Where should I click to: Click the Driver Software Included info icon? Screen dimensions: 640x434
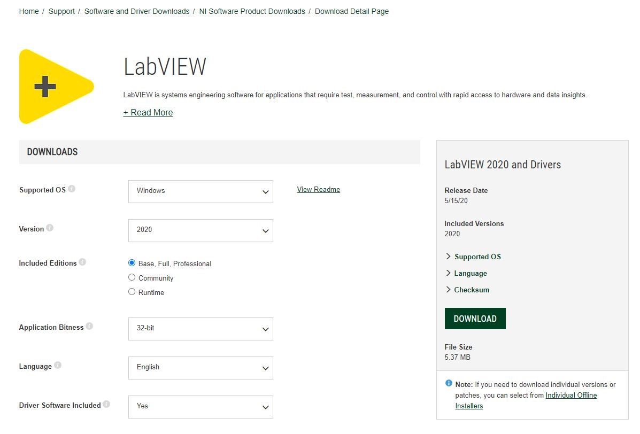(x=106, y=404)
